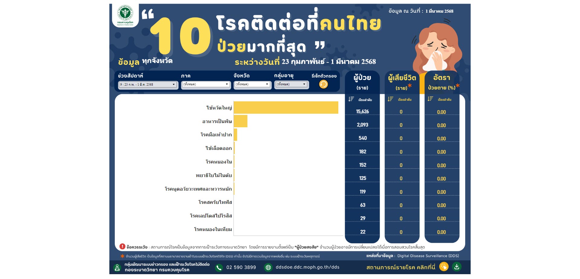
Task: Select the ไข้หวัดใหญ่ bar in the chart
Action: coord(287,108)
